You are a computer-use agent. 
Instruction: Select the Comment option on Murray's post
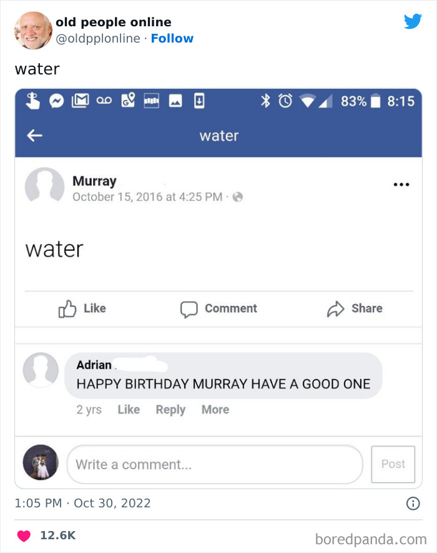pos(218,308)
